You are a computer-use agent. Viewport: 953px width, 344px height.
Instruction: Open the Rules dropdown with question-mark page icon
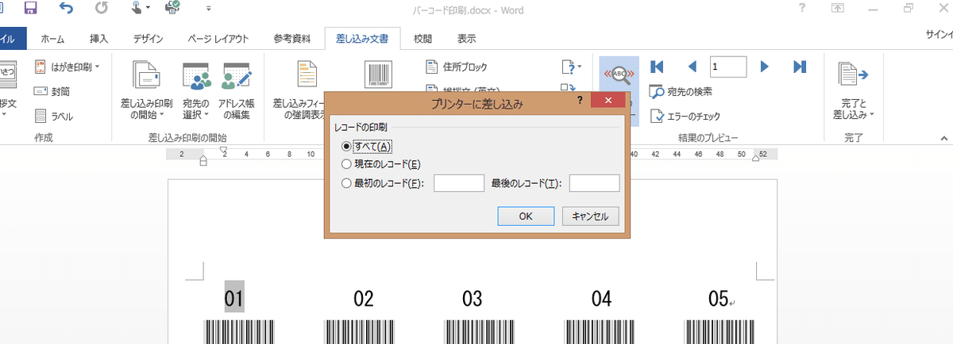(572, 67)
